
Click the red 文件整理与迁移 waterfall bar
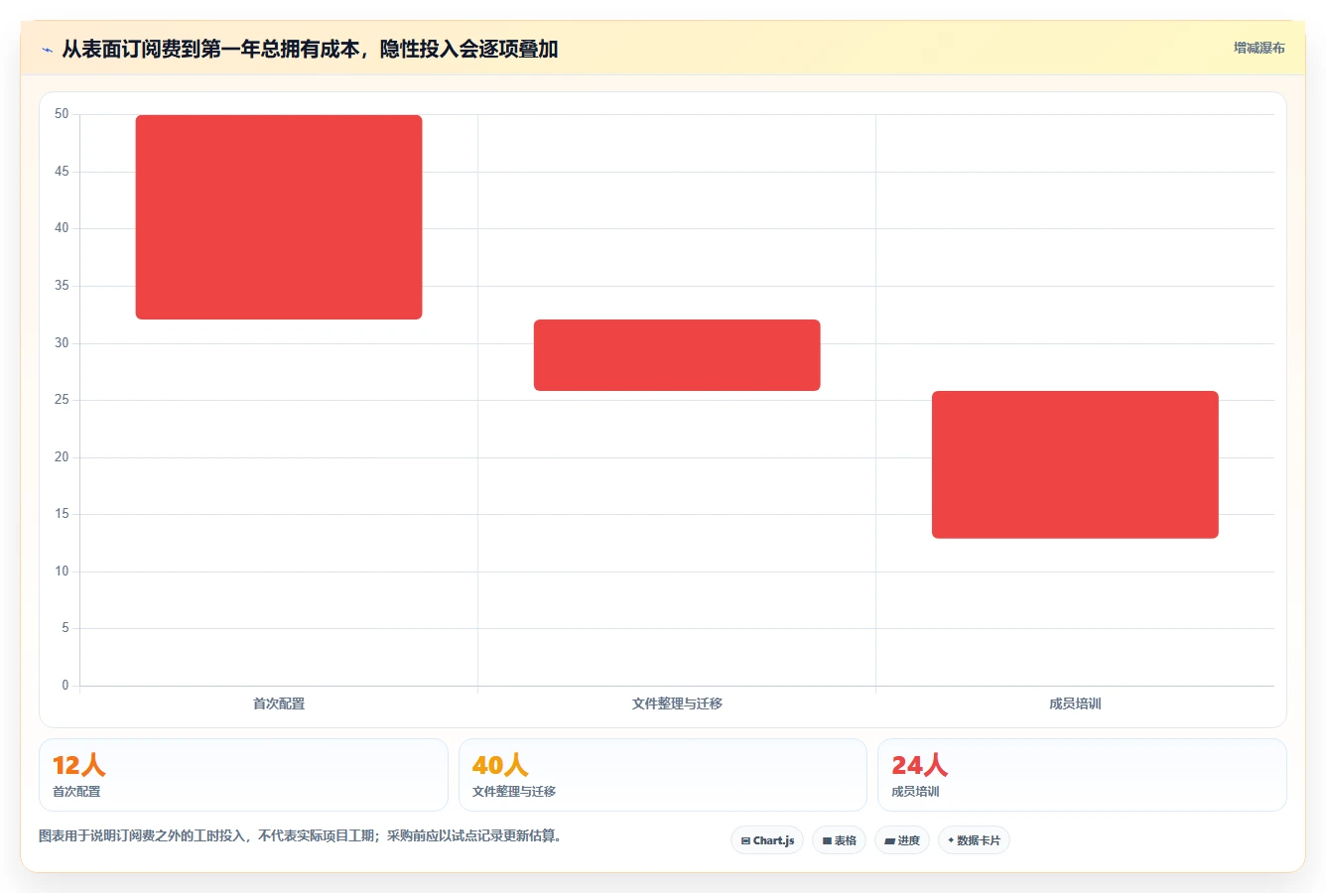pos(677,355)
